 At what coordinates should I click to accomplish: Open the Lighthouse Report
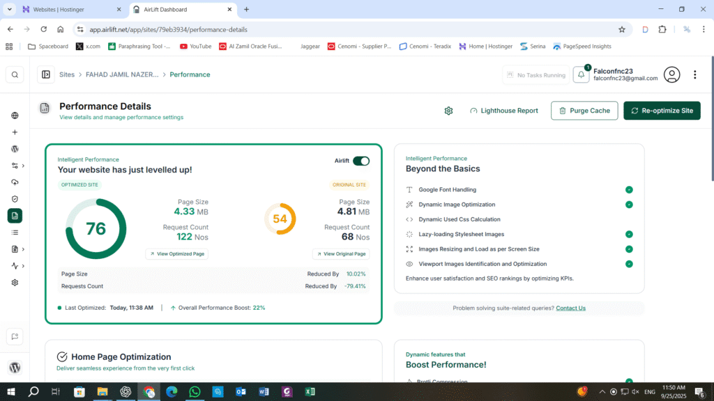(x=503, y=111)
